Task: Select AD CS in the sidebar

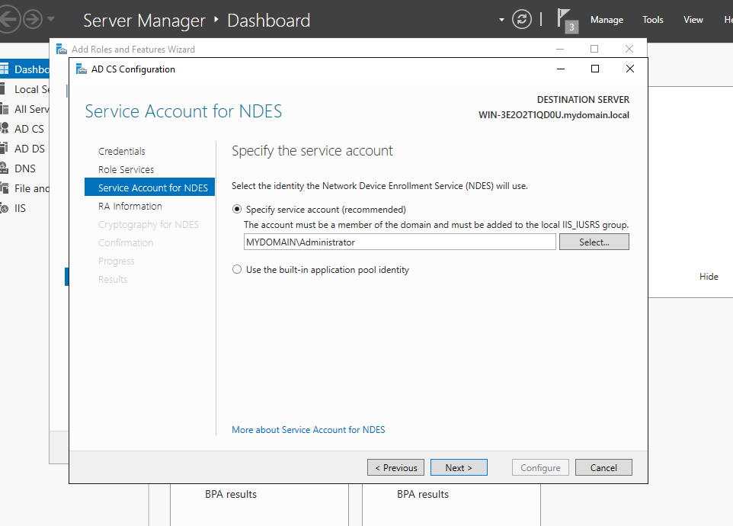Action: pyautogui.click(x=29, y=129)
